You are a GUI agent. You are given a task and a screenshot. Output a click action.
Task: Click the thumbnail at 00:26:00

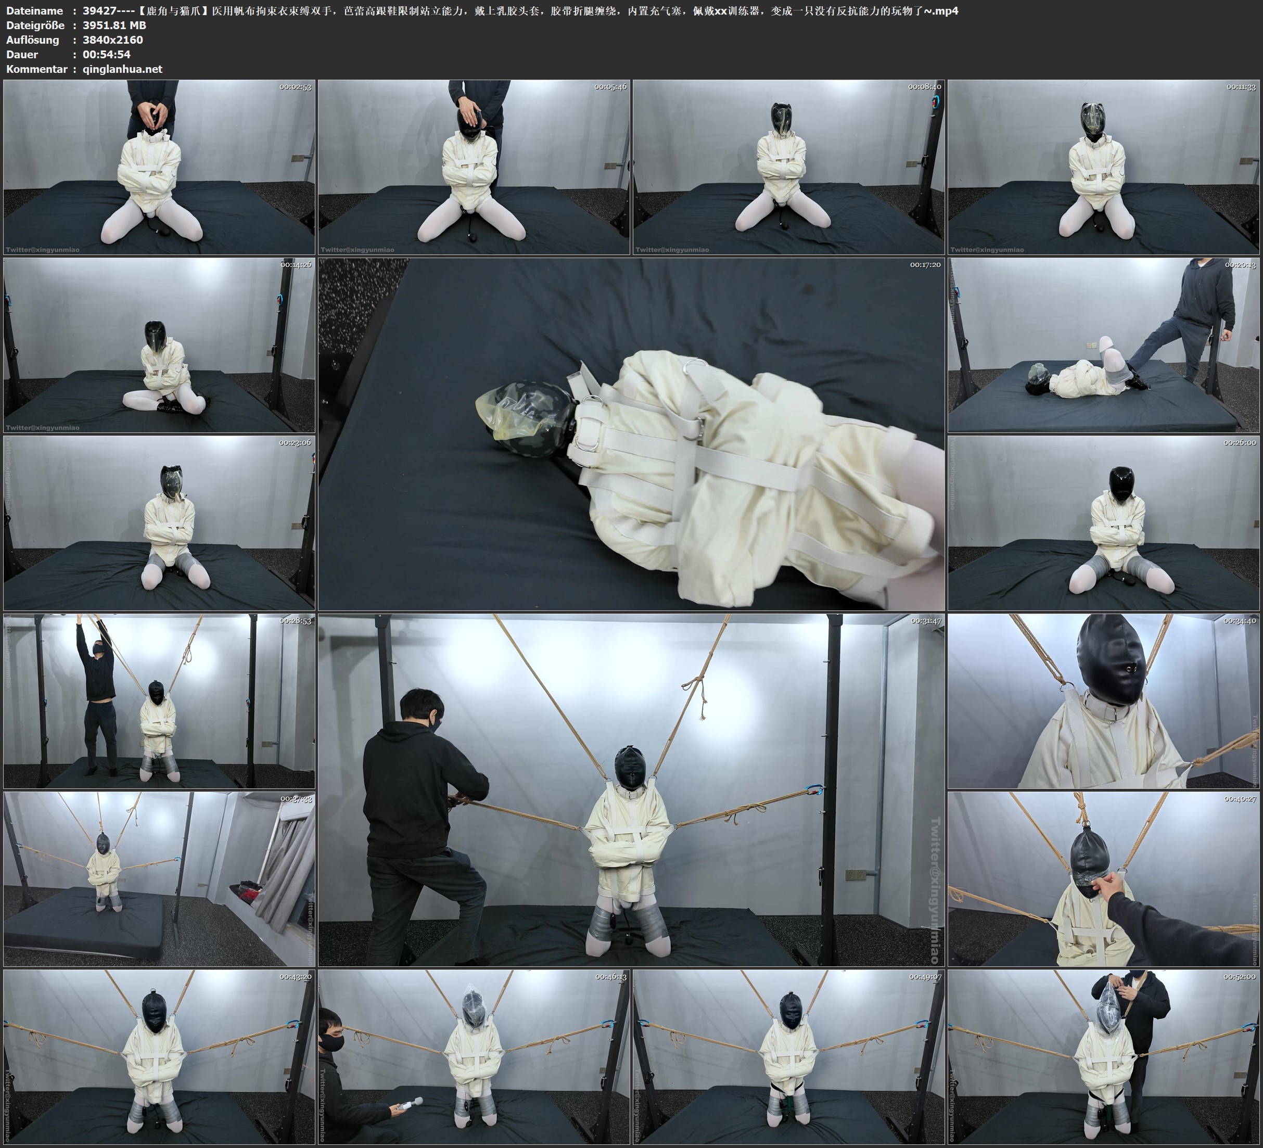(x=1103, y=523)
